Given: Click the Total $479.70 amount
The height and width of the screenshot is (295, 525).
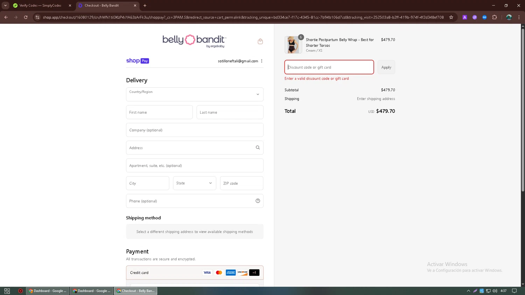Looking at the screenshot, I should [385, 111].
